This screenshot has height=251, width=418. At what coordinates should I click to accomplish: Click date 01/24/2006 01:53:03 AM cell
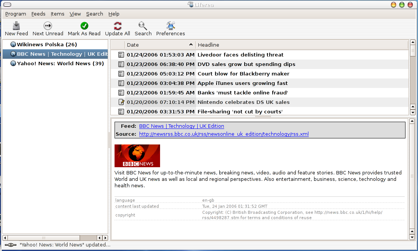[160, 55]
